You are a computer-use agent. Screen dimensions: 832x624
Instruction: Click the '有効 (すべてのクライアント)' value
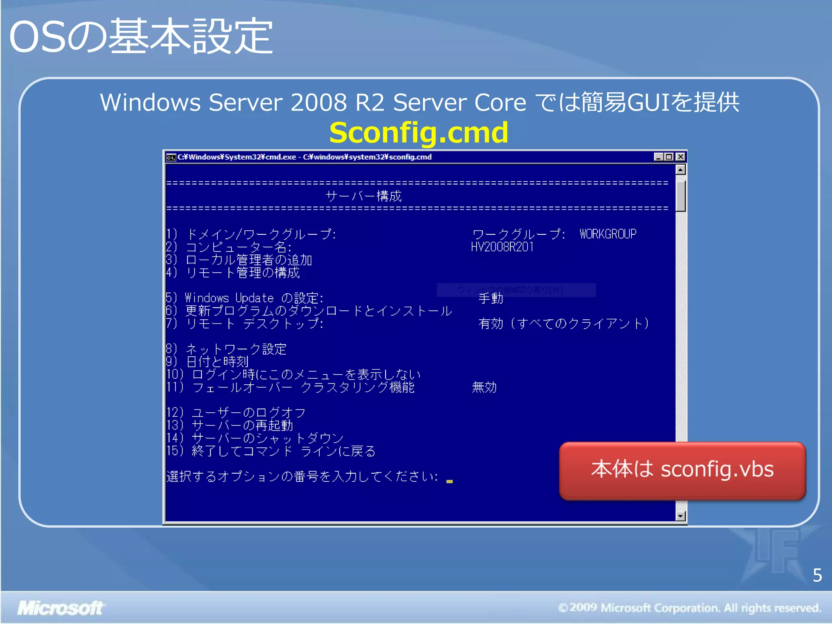(564, 323)
